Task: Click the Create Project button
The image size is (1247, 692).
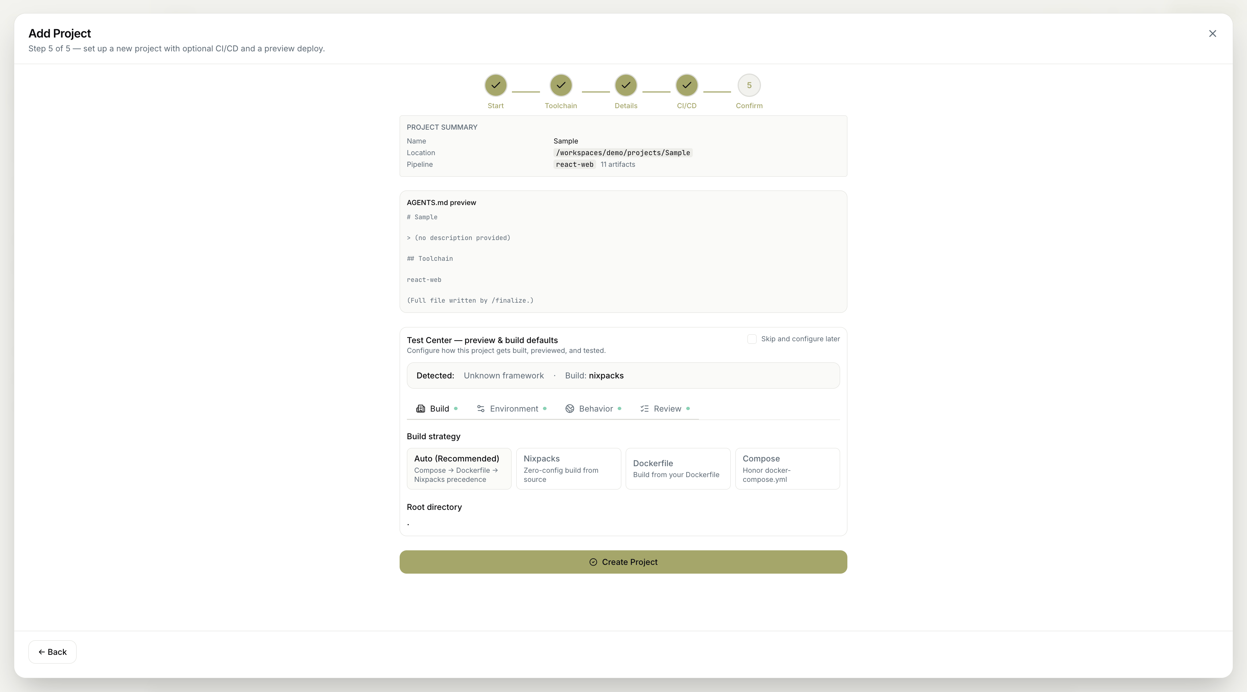Action: tap(623, 562)
